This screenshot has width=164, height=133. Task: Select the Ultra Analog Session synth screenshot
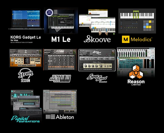click(x=60, y=60)
